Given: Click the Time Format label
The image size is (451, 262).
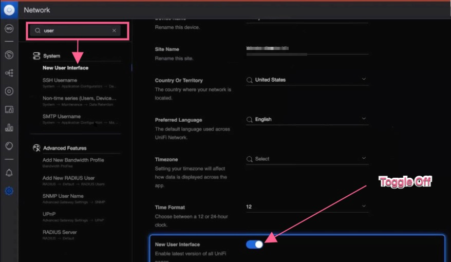Looking at the screenshot, I should tap(170, 208).
